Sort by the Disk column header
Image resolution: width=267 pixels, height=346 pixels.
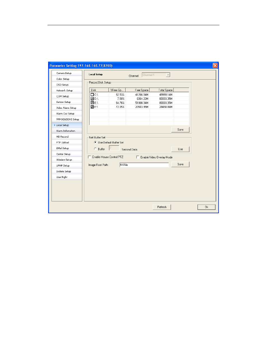pos(99,90)
